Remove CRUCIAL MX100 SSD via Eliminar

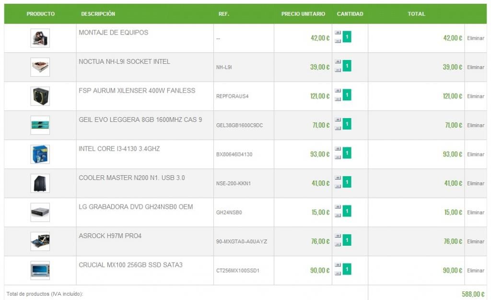click(475, 271)
